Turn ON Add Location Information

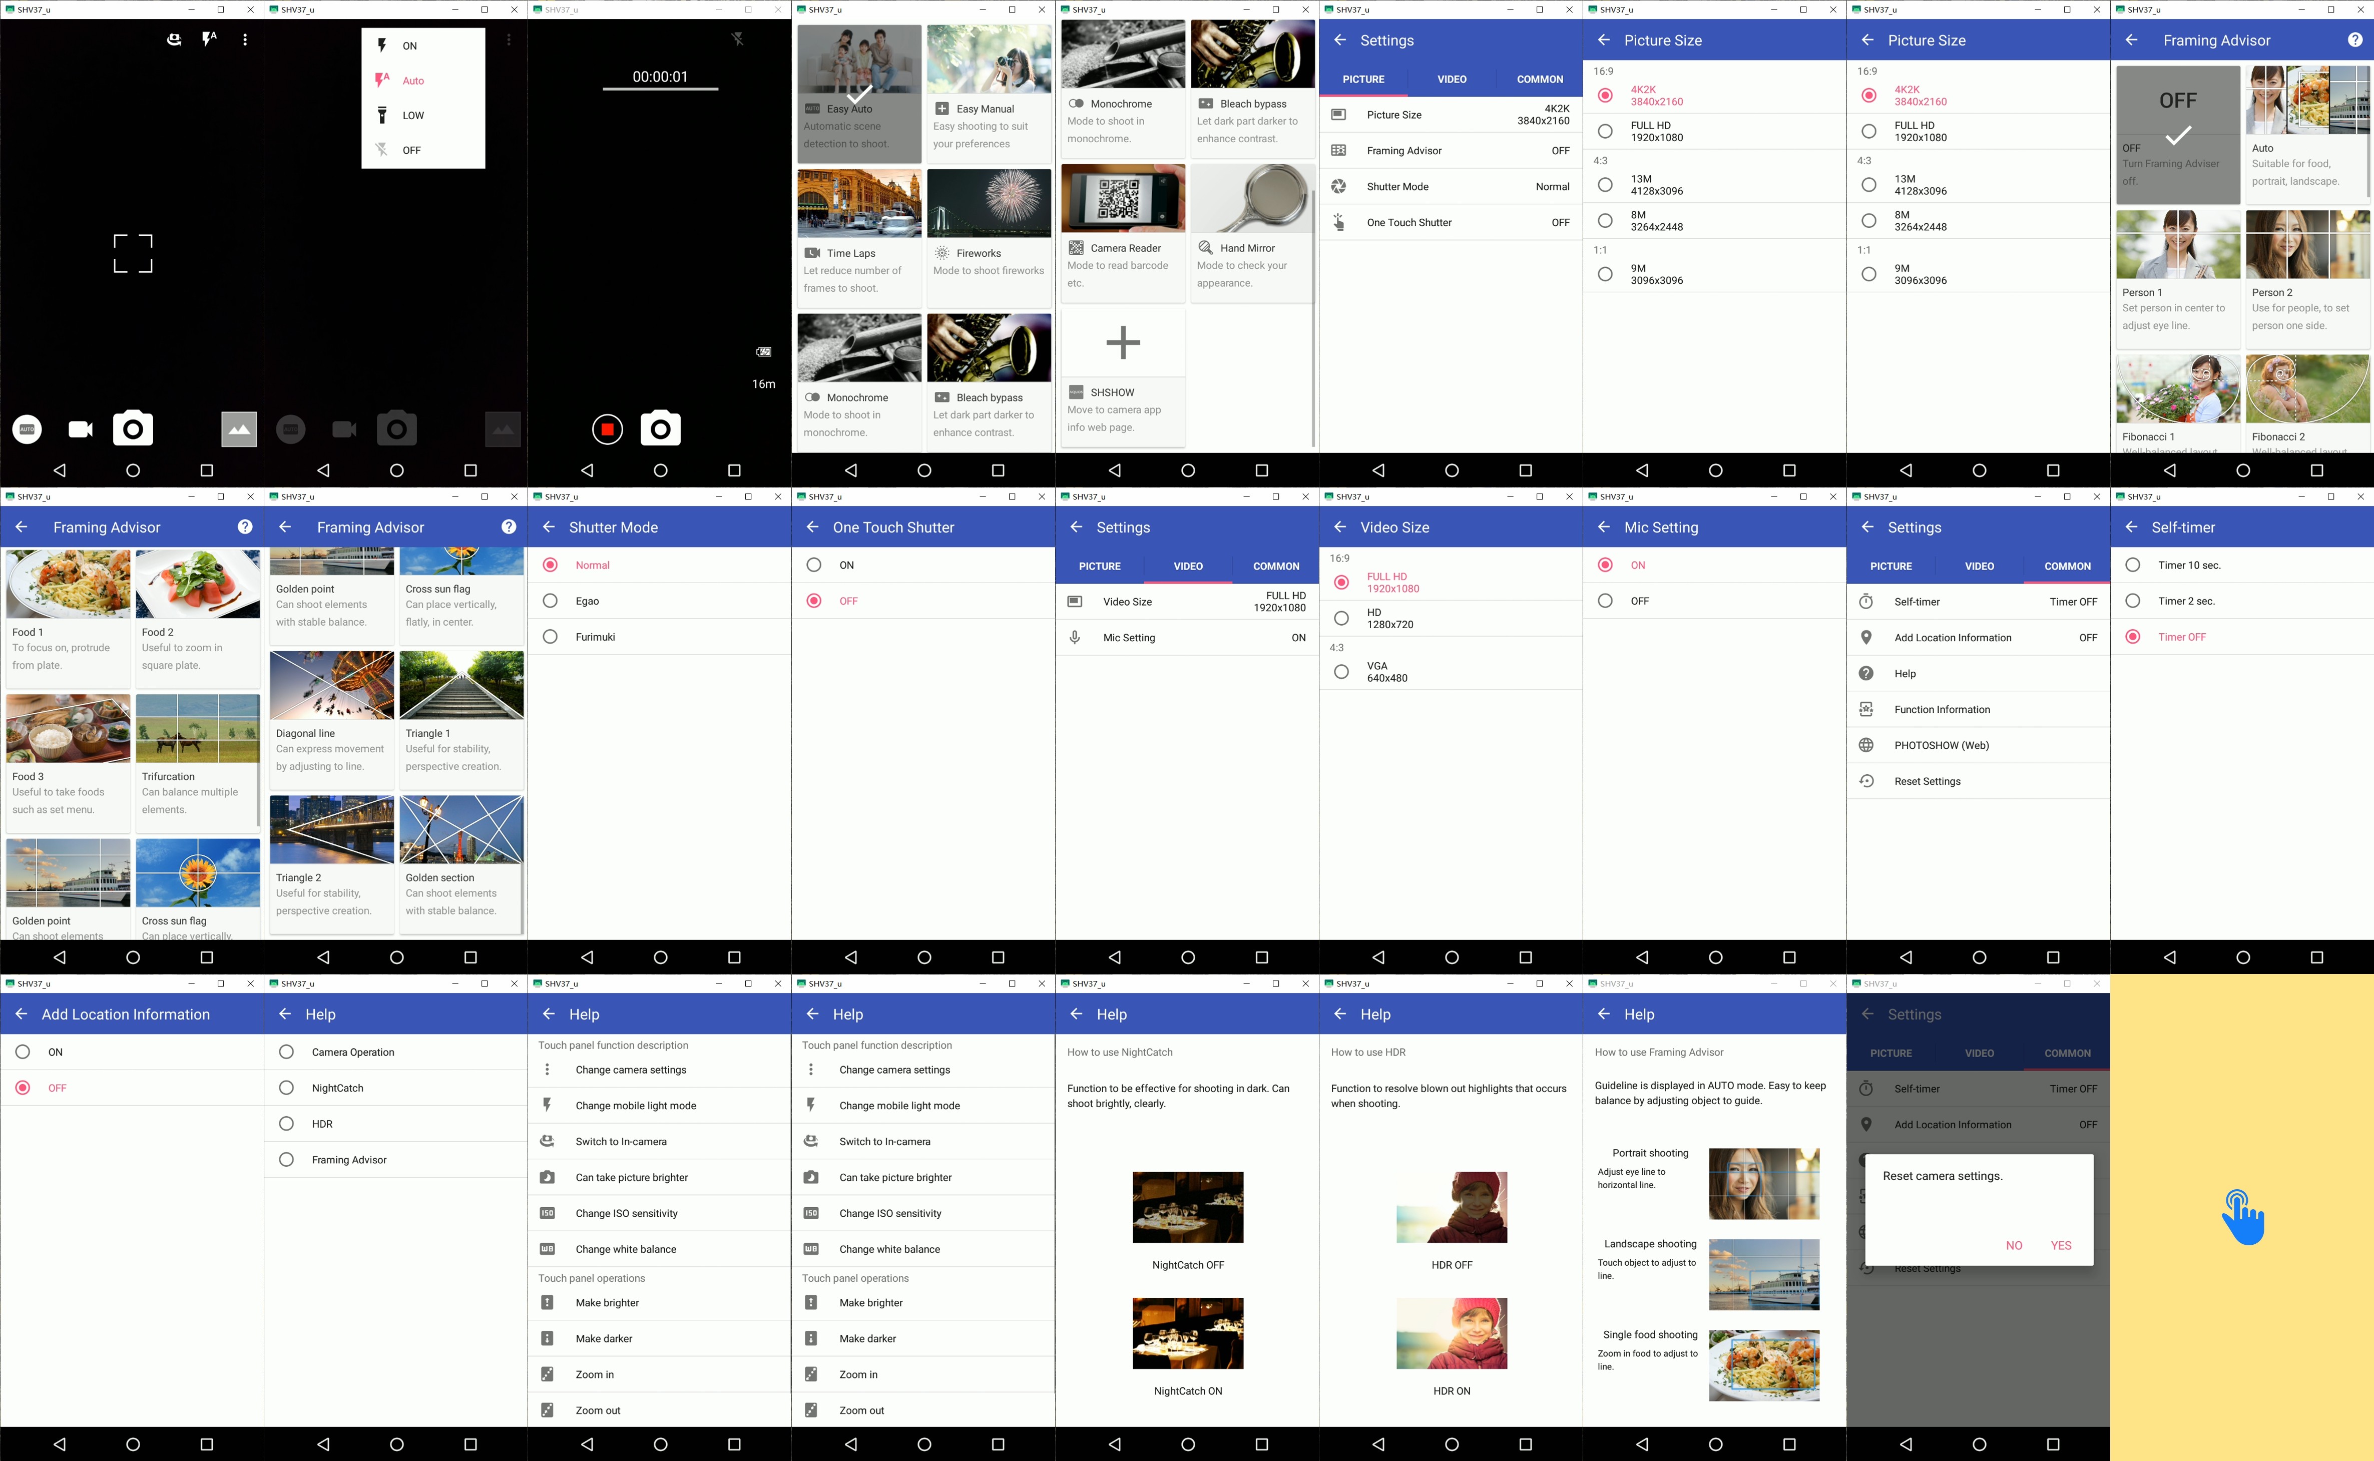click(x=132, y=1052)
